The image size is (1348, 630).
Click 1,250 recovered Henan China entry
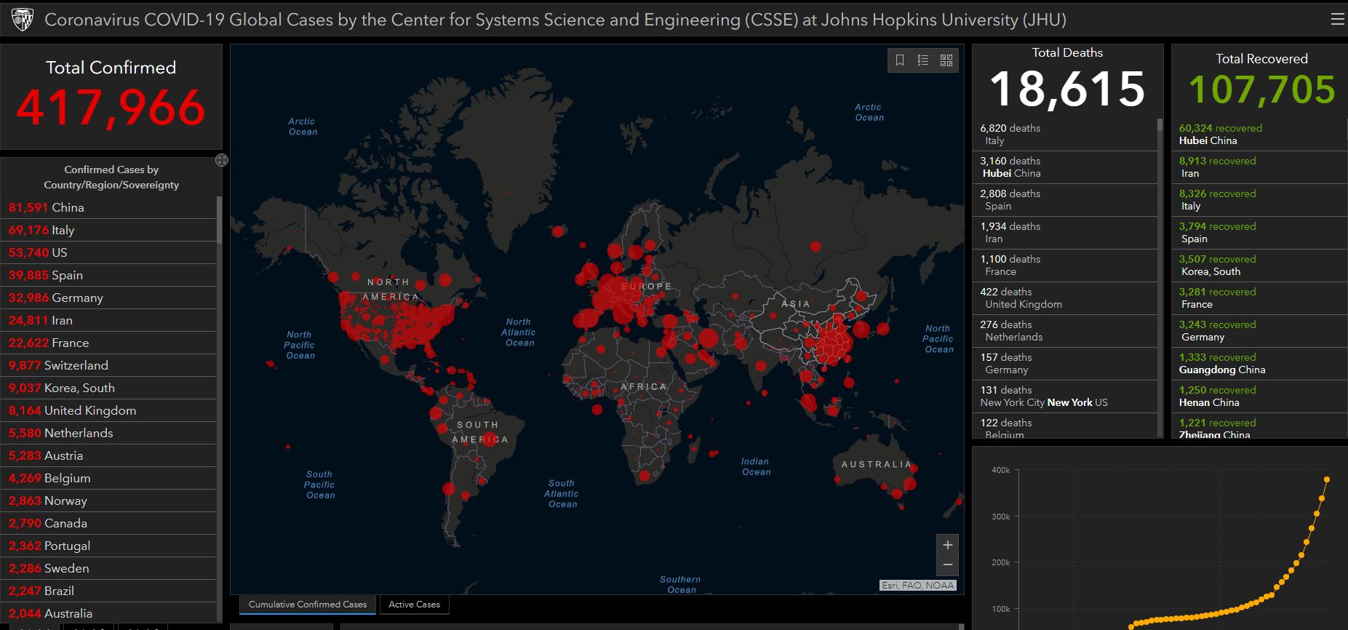coord(1259,396)
